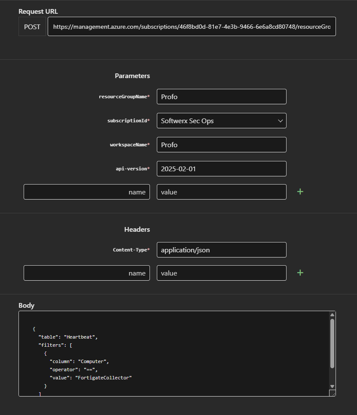Click the "value": "FortigateCollector" line in the Body
The height and width of the screenshot is (415, 357).
click(x=91, y=378)
